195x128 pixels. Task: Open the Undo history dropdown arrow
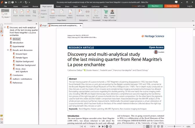pyautogui.click(x=18, y=2)
